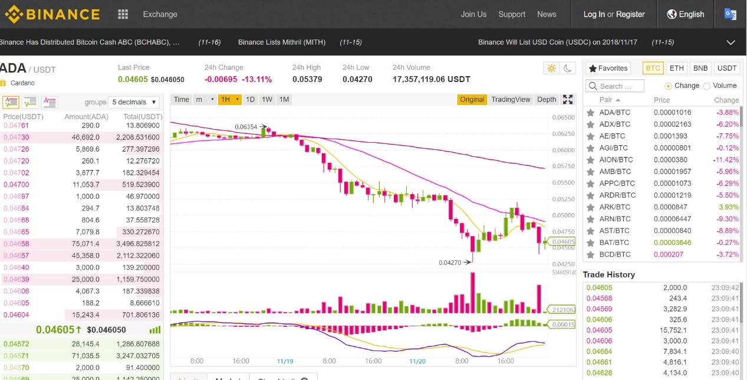
Task: Star the AST/BTC pair
Action: (590, 231)
